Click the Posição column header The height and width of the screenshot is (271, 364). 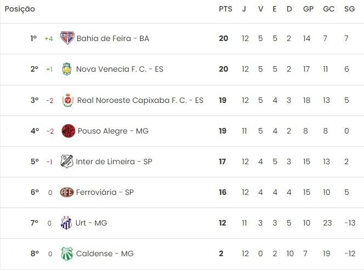pyautogui.click(x=20, y=9)
